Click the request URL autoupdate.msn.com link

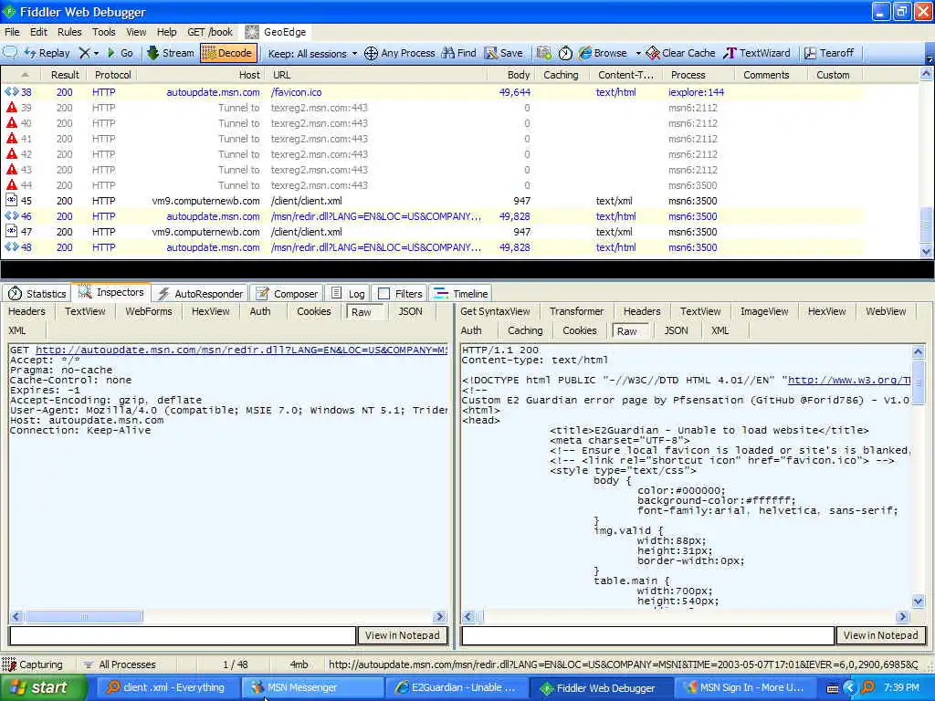click(x=241, y=350)
